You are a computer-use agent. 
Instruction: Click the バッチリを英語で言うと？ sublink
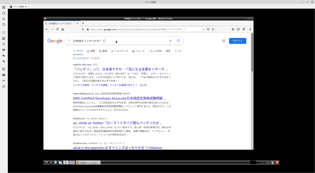tap(123, 85)
